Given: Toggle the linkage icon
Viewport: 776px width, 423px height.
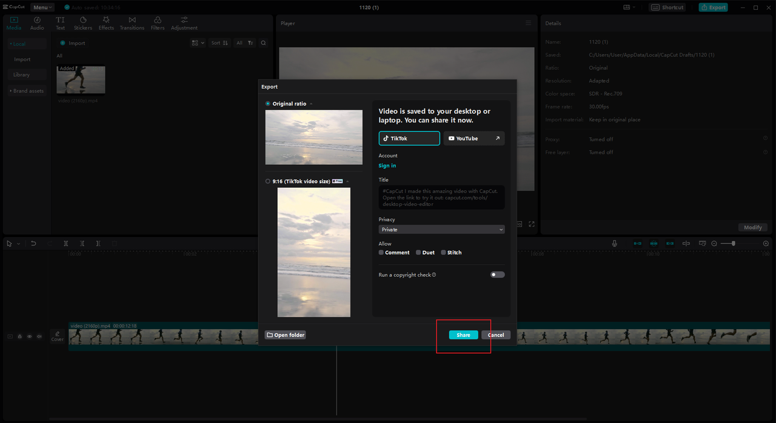Looking at the screenshot, I should (670, 243).
